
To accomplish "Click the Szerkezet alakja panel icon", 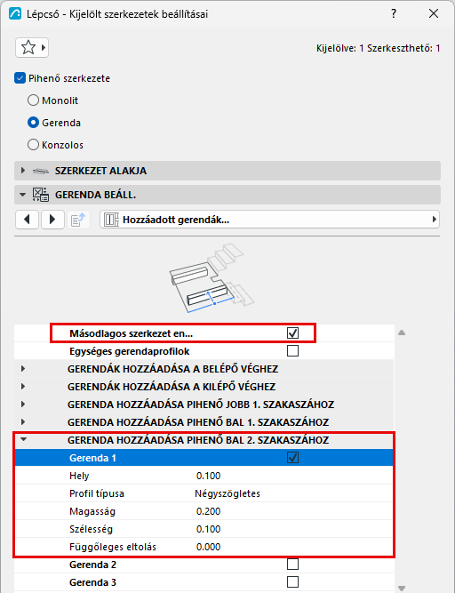I will pos(41,171).
